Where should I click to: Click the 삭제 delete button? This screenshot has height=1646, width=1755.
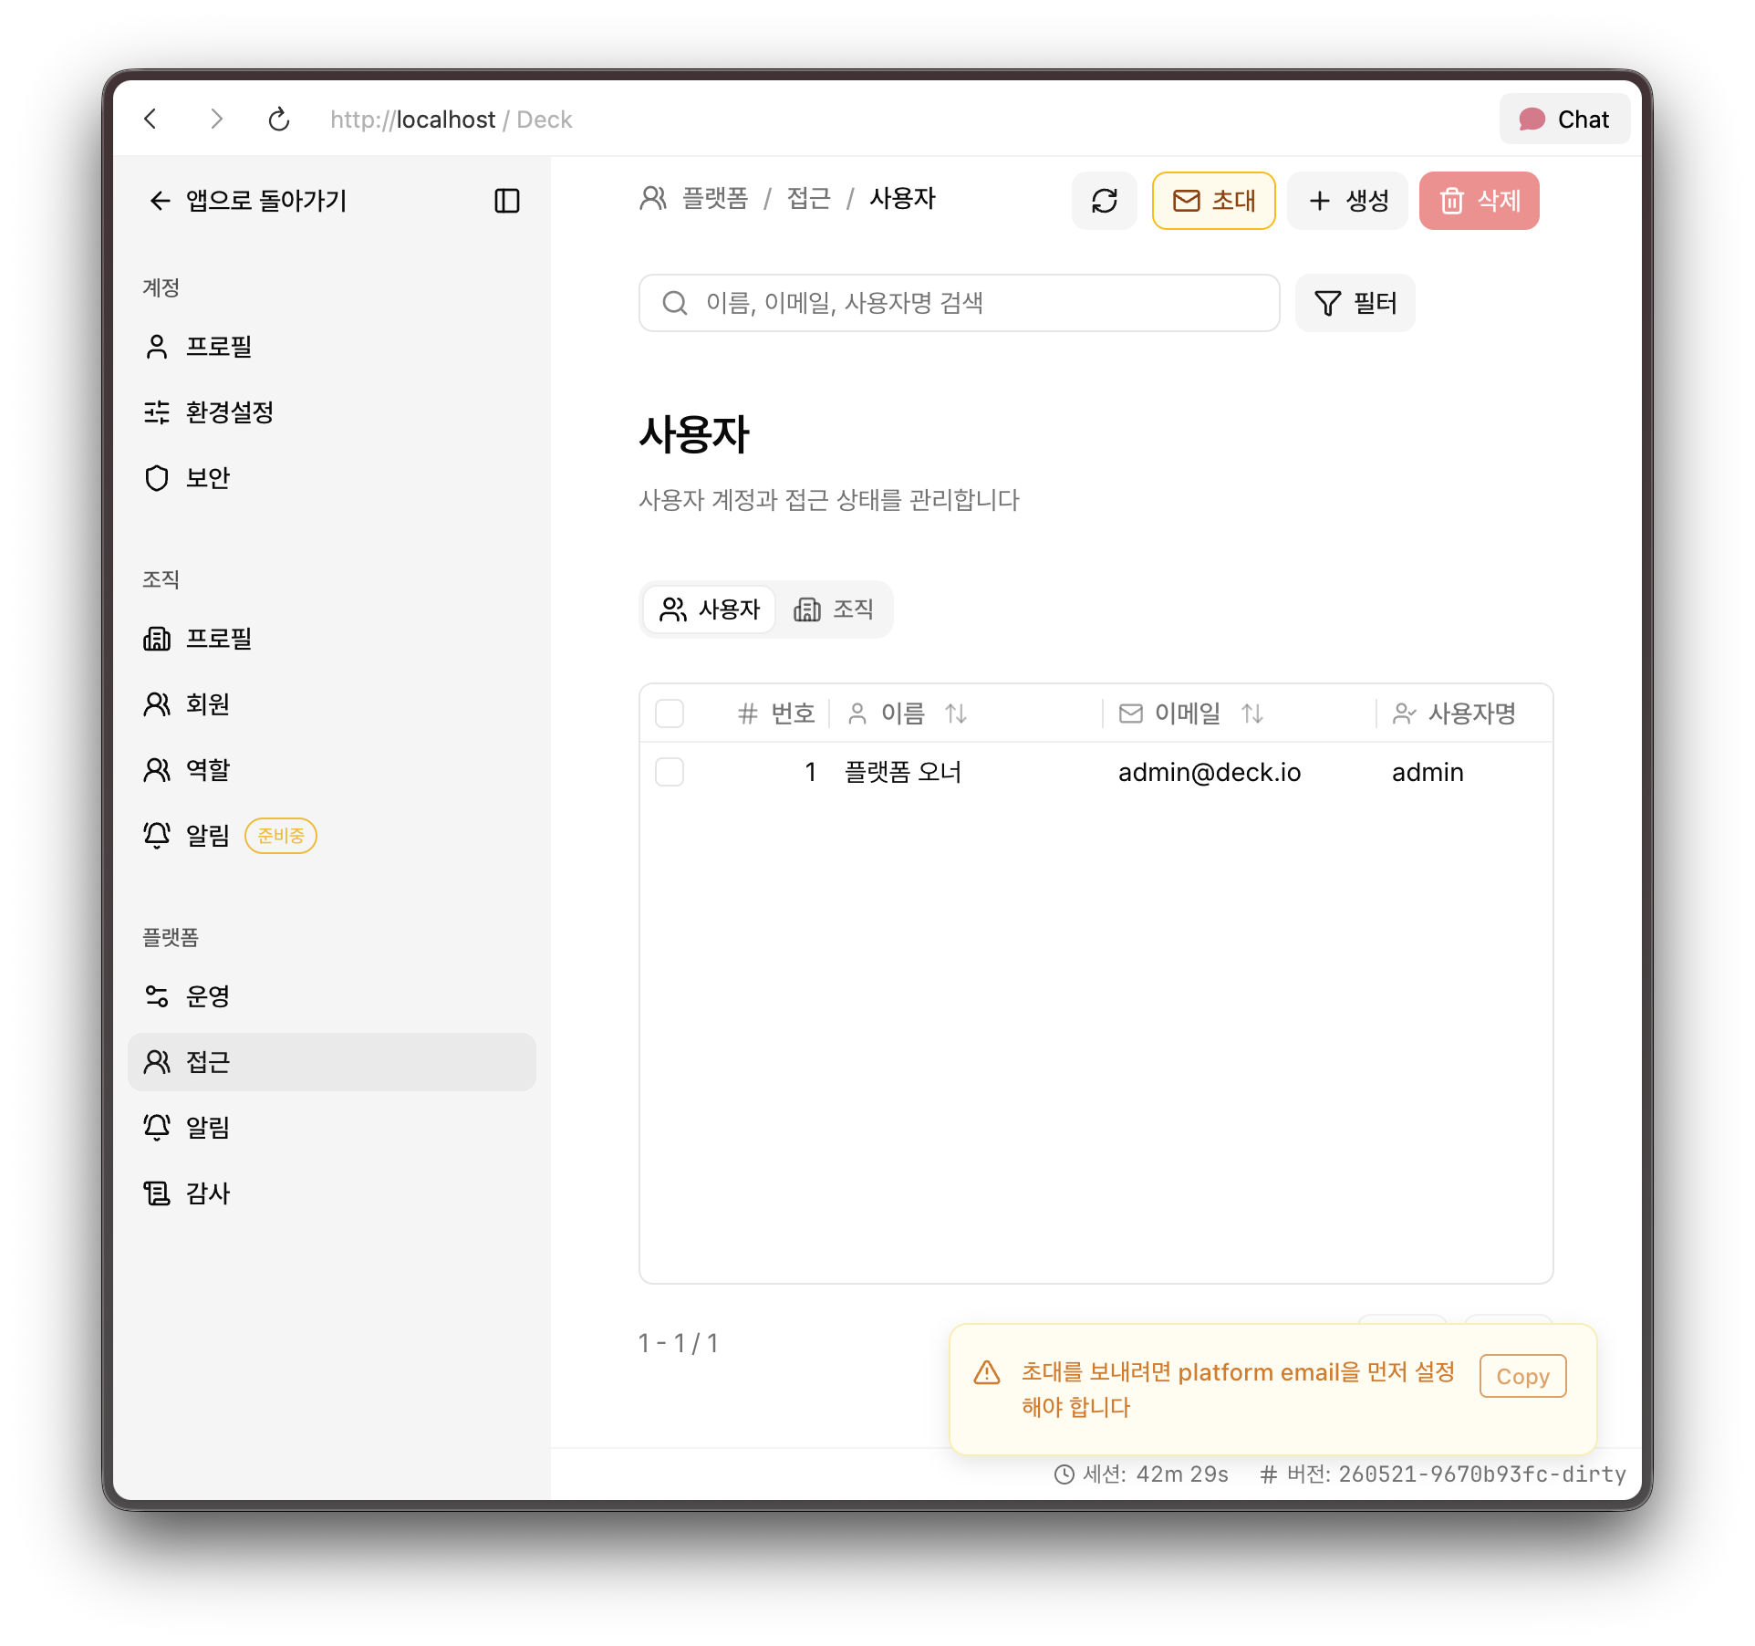pos(1480,201)
